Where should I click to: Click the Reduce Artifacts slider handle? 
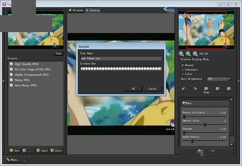pos(184,117)
